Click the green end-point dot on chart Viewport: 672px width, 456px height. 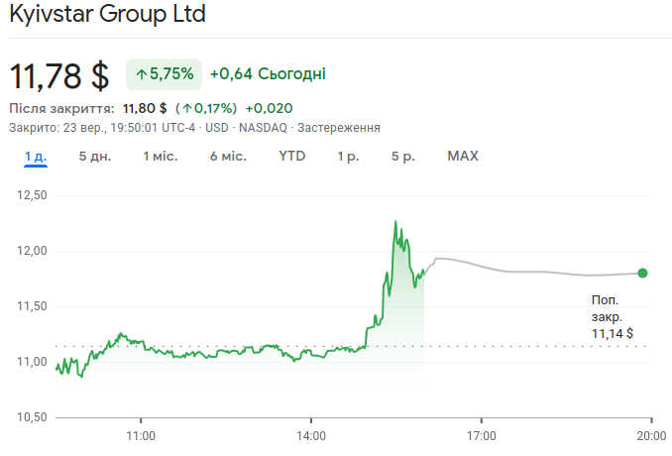642,273
